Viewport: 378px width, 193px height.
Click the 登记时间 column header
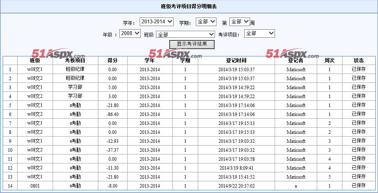pyautogui.click(x=236, y=61)
